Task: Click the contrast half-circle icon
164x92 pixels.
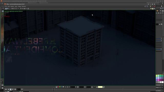Action: (78, 87)
